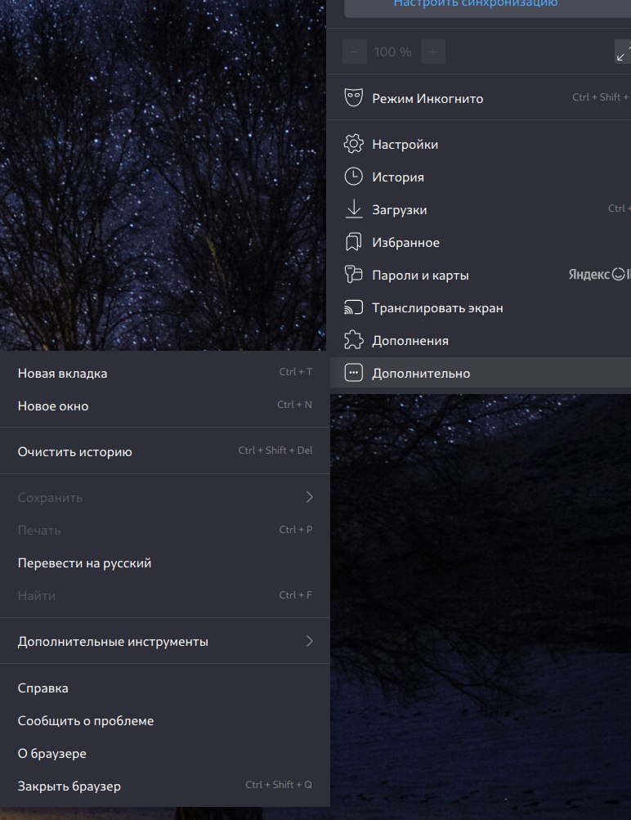Open История menu entry
The height and width of the screenshot is (820, 631).
tap(481, 177)
